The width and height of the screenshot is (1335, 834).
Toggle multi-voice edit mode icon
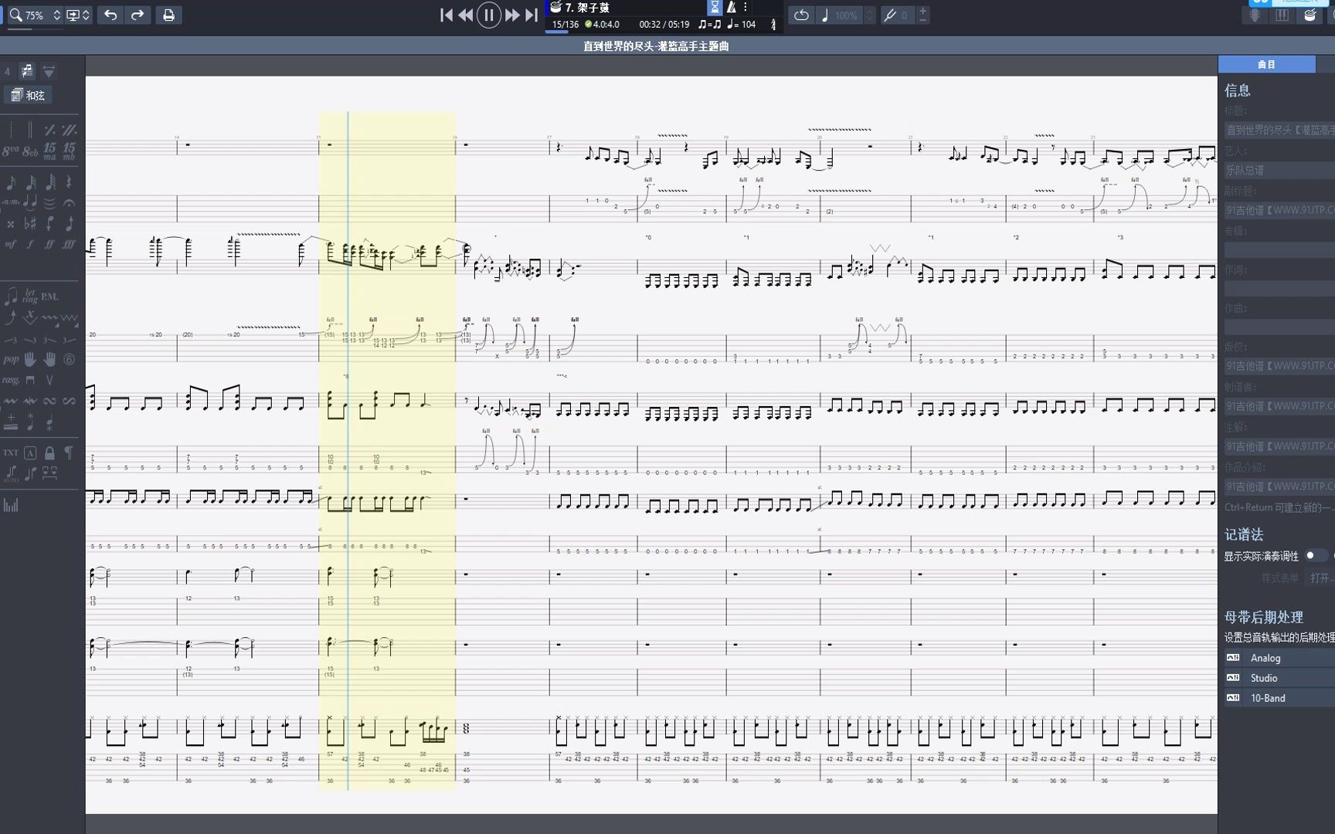27,71
